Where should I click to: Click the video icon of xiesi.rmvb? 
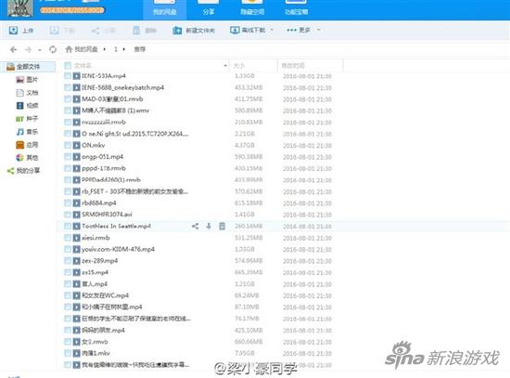tap(76, 238)
